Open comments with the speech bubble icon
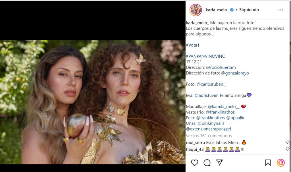Viewport: 291px width, 172px height. [207, 163]
